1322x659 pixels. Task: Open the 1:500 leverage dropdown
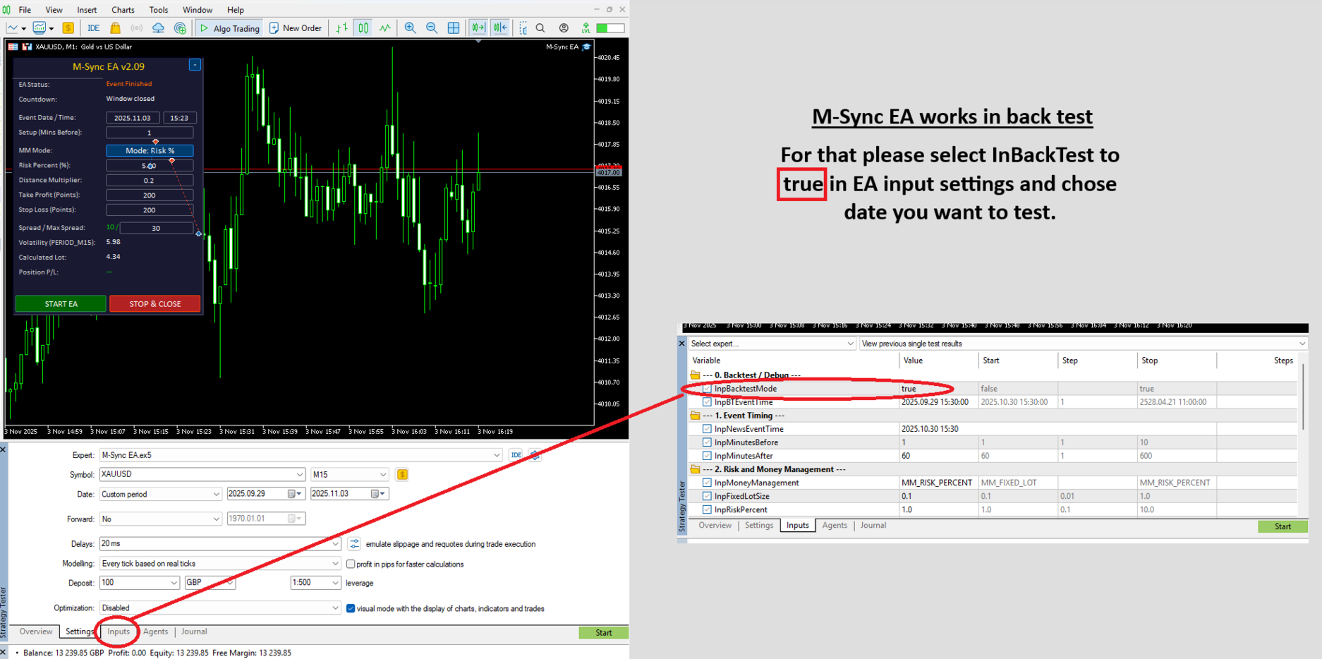coord(316,583)
